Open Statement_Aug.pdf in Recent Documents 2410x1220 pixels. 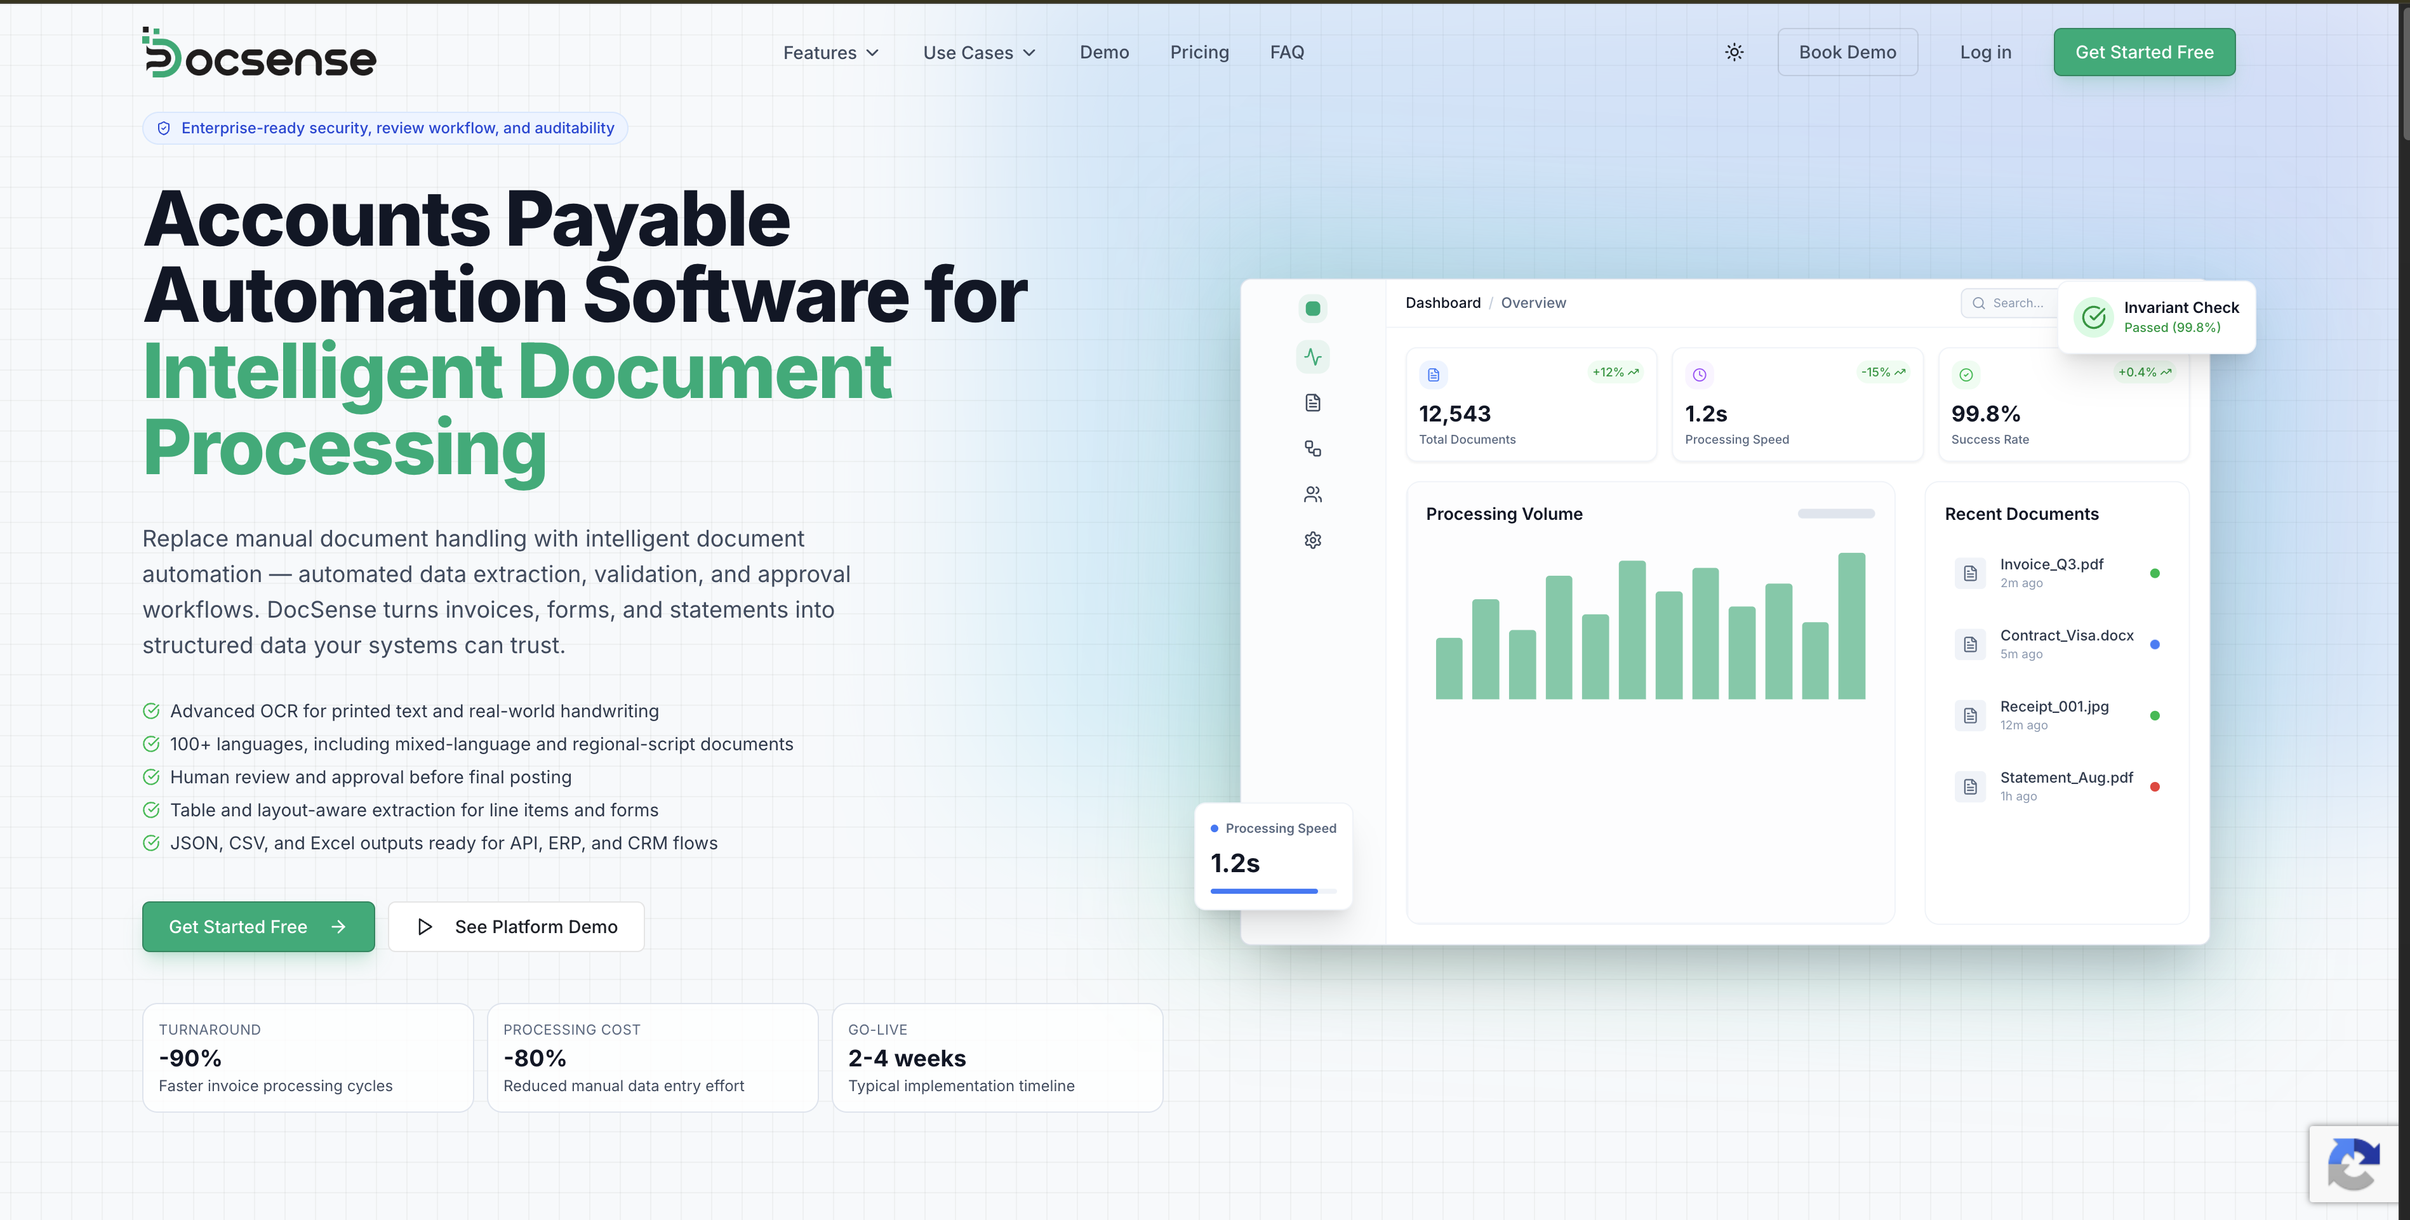(x=2056, y=786)
